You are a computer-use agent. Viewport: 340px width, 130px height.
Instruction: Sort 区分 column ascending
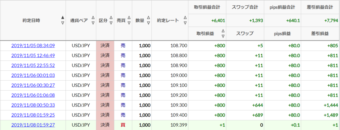point(111,18)
